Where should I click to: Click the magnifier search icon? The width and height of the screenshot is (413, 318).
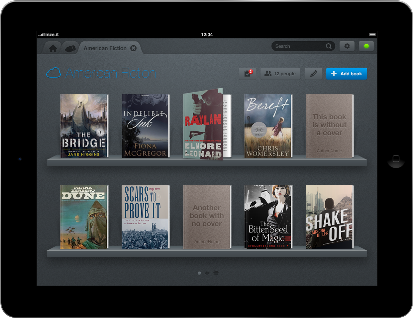coord(329,46)
